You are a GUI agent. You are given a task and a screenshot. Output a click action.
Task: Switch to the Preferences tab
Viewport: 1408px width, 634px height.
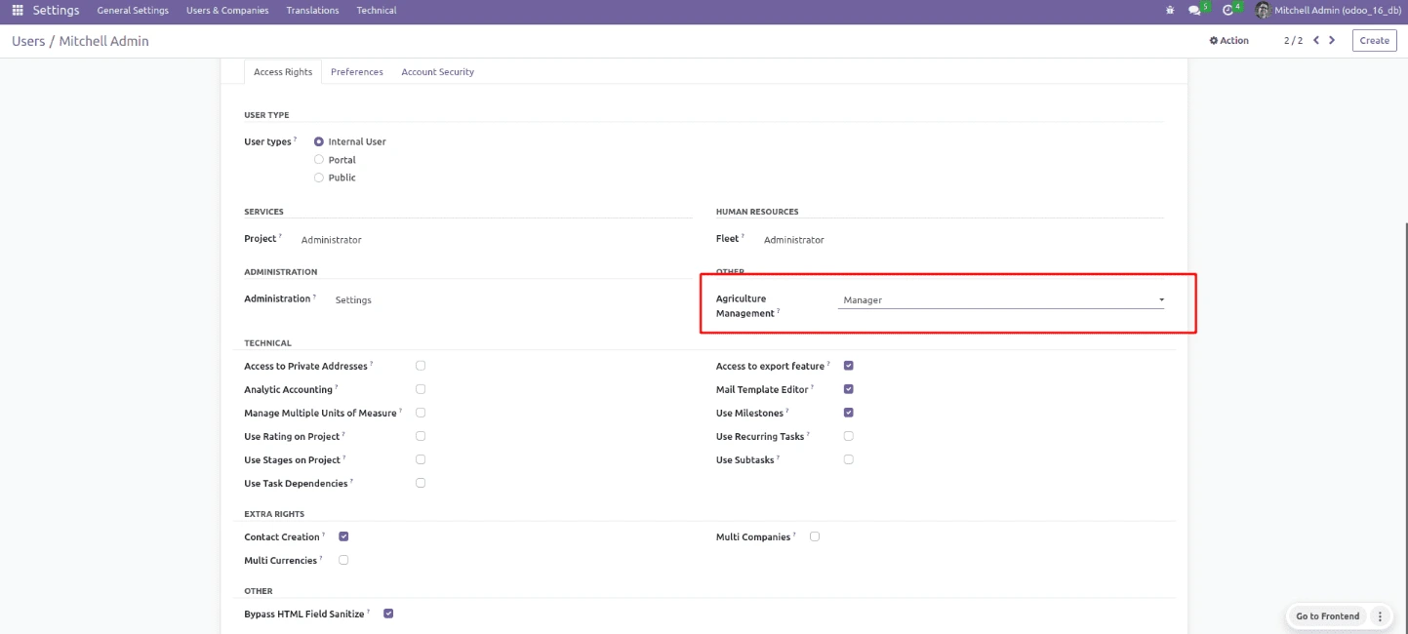coord(356,72)
